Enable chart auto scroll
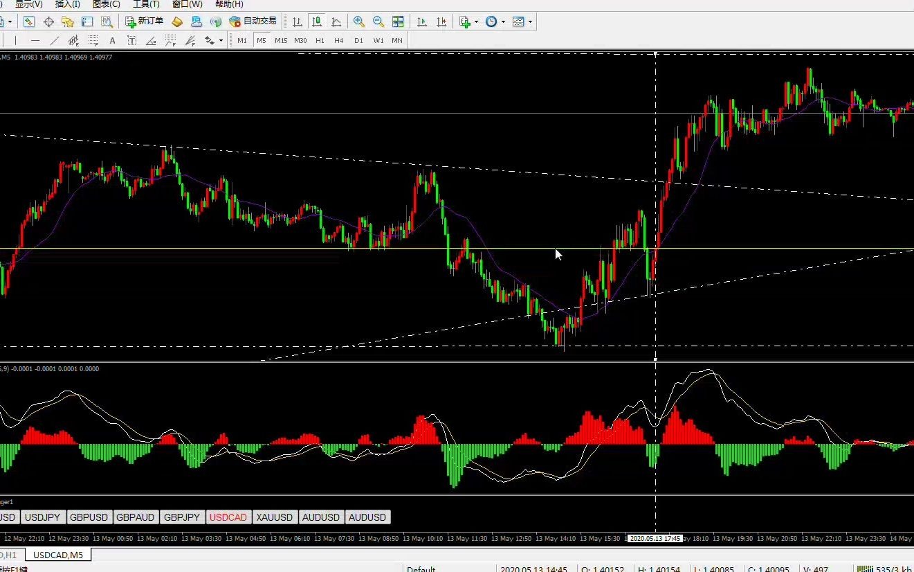The width and height of the screenshot is (914, 572). 422,21
